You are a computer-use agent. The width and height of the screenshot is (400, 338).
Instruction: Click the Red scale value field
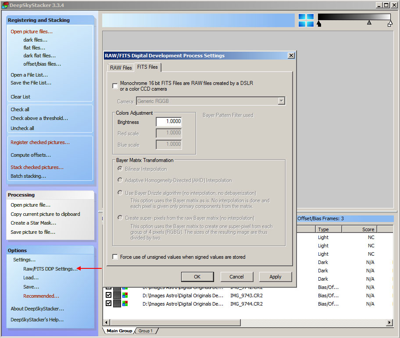169,133
